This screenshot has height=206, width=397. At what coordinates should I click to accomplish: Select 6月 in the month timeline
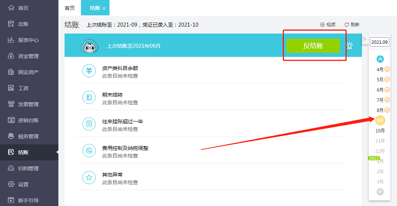click(x=380, y=90)
